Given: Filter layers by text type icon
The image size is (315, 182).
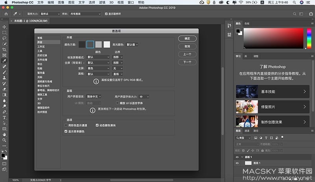Looking at the screenshot, I should tap(266, 138).
